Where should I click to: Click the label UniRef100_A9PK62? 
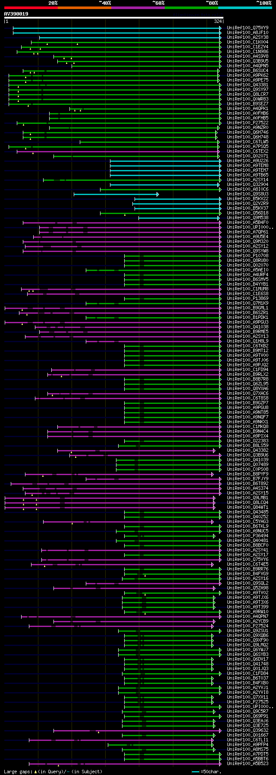(x=248, y=75)
